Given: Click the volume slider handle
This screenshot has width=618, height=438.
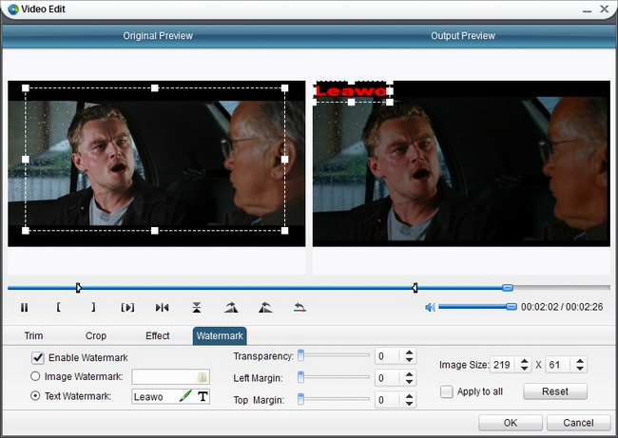Looking at the screenshot, I should tap(512, 307).
